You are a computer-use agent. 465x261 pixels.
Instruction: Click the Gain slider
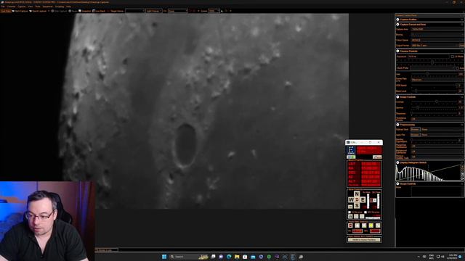point(434,74)
